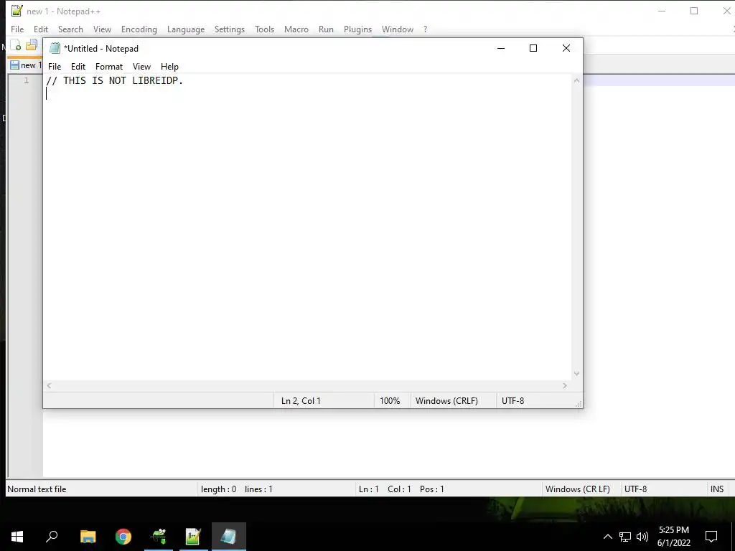
Task: Click 'length : 0' in Notepad++ status bar
Action: tap(218, 489)
